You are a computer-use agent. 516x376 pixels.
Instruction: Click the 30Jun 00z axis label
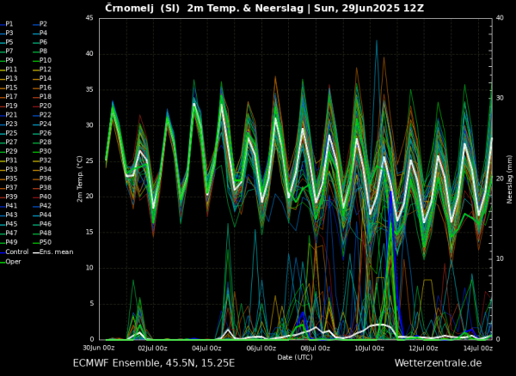pyautogui.click(x=98, y=349)
